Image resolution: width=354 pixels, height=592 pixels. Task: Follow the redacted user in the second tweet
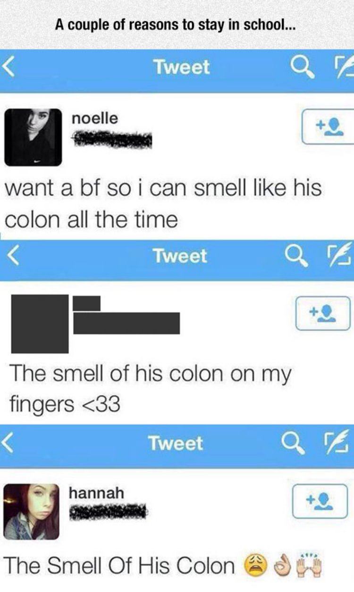tap(323, 313)
